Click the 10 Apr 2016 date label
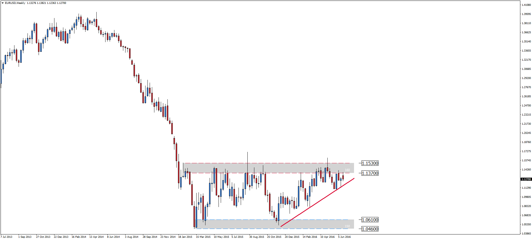Screen dimensions: 532x240 [x=327, y=237]
